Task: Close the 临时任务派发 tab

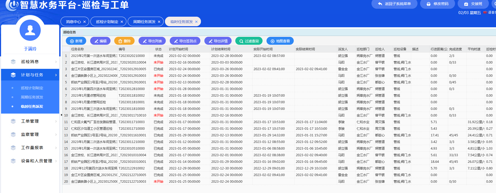Action: coord(196,22)
